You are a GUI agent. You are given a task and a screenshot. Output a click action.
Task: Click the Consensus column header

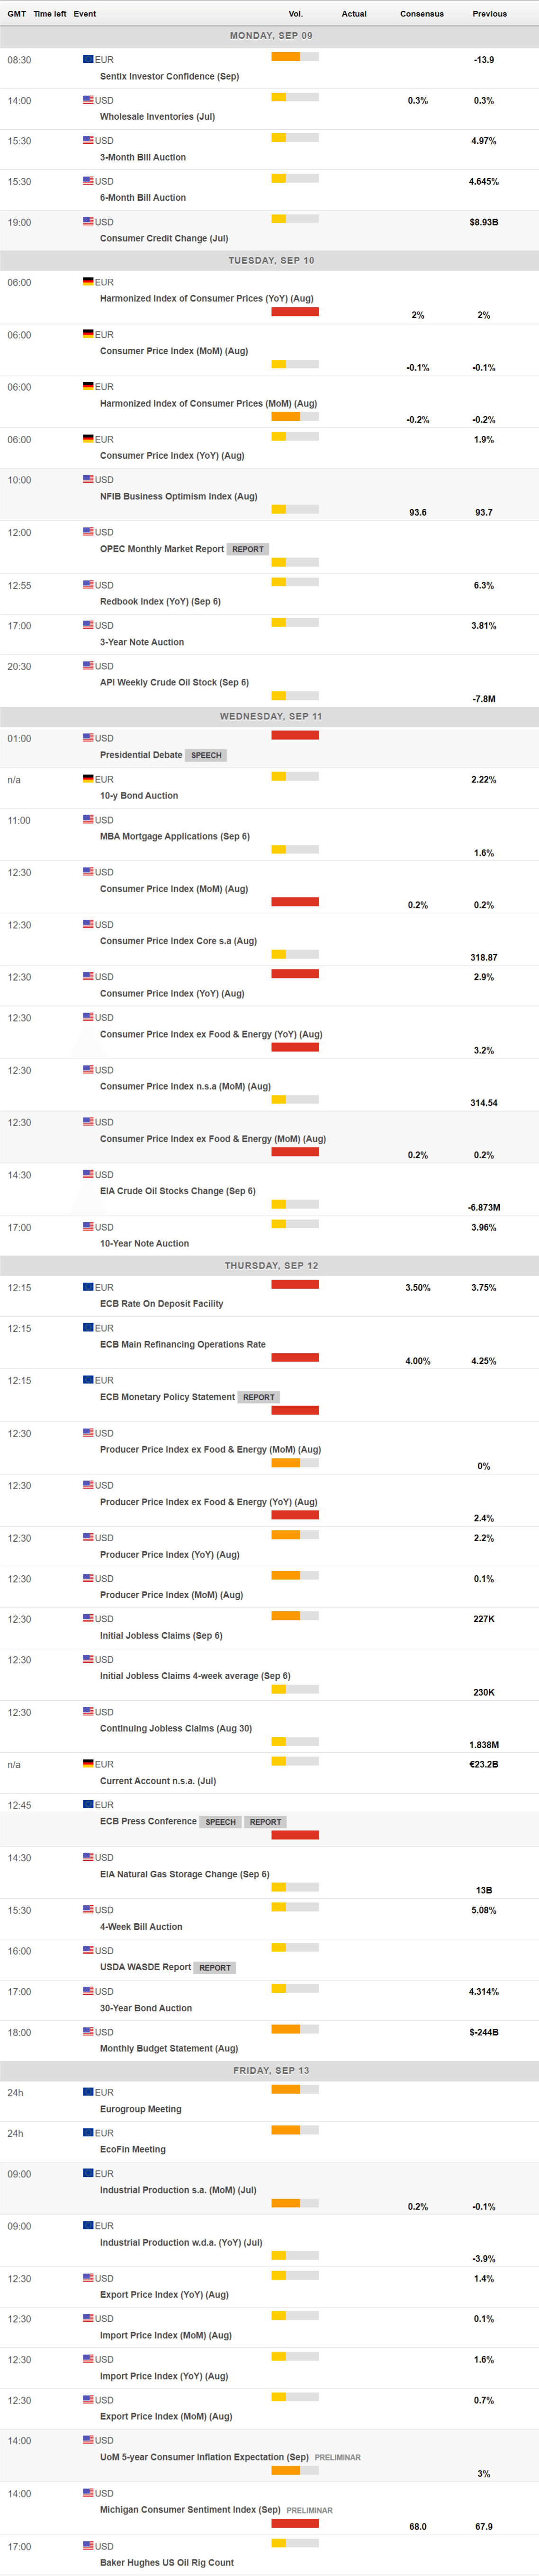[x=421, y=14]
